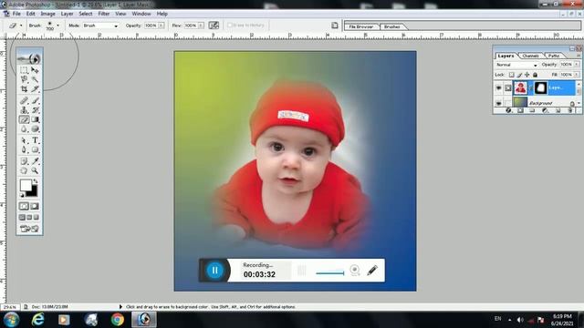Enable the Erase to History checkbox

230,26
